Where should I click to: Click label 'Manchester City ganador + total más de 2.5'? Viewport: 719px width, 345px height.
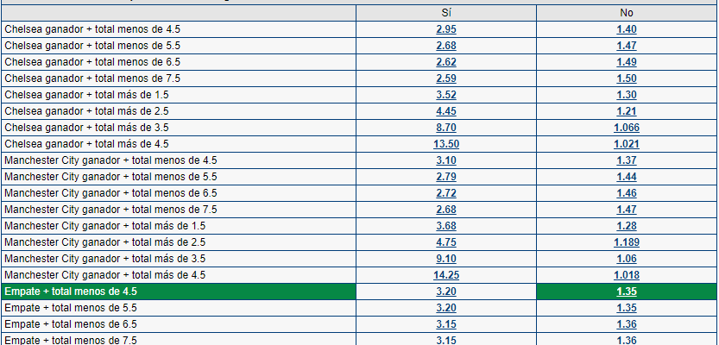[x=105, y=242]
